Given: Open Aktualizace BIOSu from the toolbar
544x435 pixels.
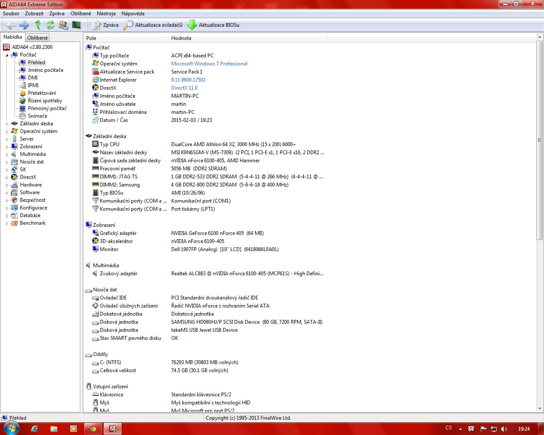Looking at the screenshot, I should coord(213,25).
